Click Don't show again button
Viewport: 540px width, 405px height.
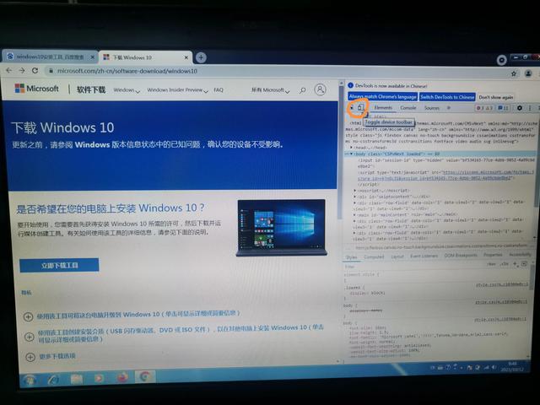click(x=496, y=98)
